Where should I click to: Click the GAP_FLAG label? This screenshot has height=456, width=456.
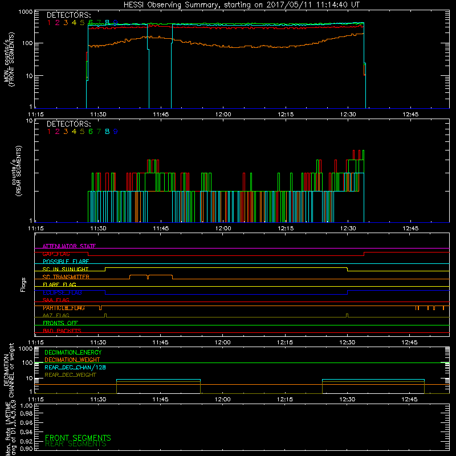point(56,254)
